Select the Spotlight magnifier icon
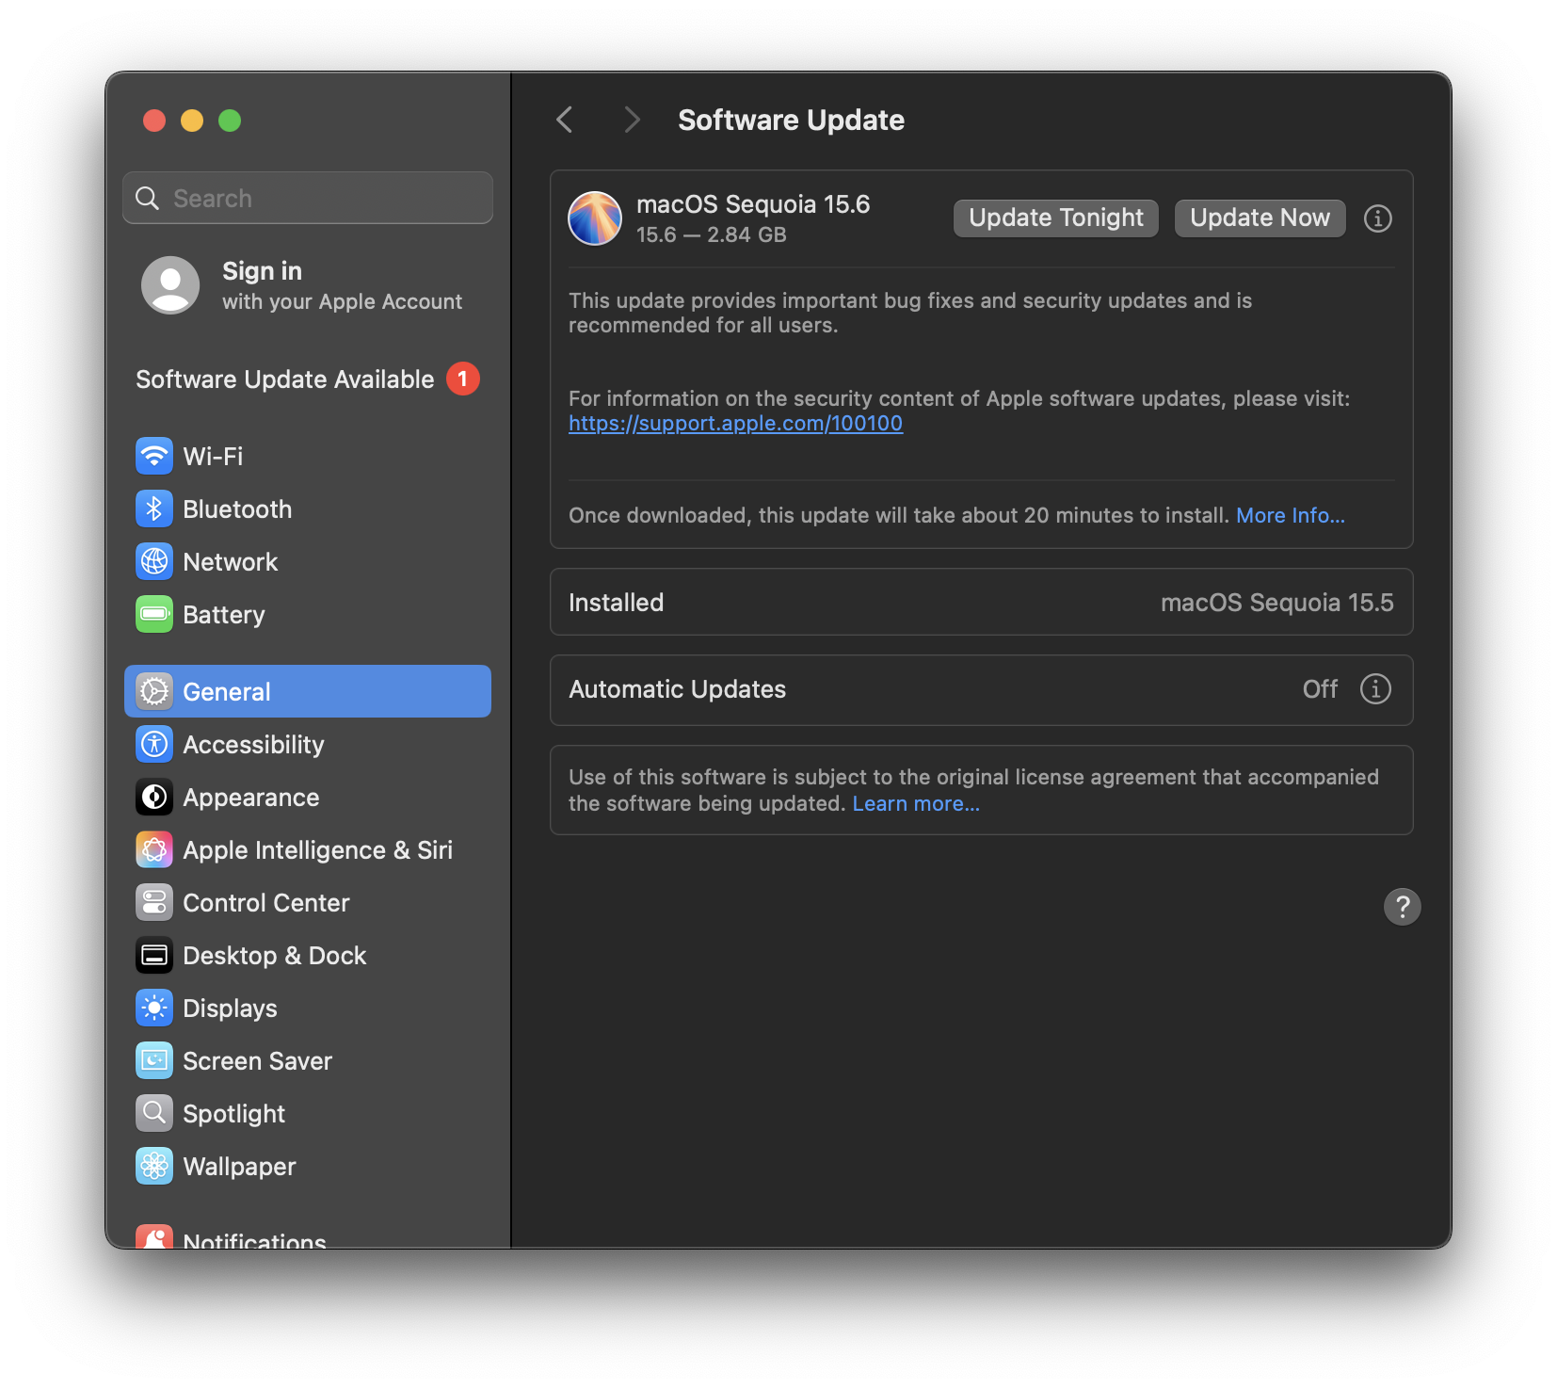 tap(154, 1114)
